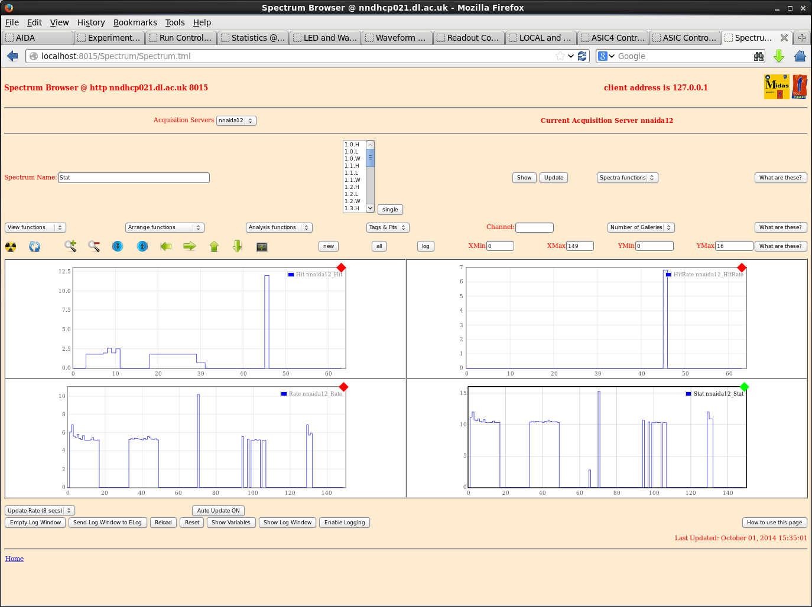The width and height of the screenshot is (812, 607).
Task: Expand the View functions dropdown
Action: [35, 227]
